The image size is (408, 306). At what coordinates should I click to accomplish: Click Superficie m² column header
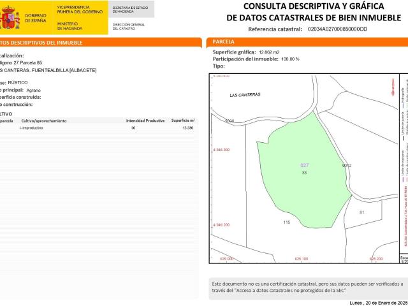click(183, 120)
